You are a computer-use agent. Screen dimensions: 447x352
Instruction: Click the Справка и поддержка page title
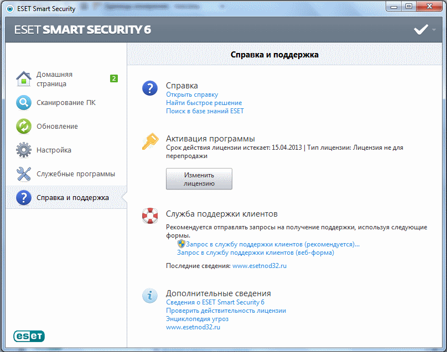tap(274, 55)
